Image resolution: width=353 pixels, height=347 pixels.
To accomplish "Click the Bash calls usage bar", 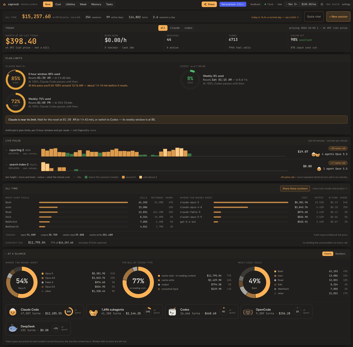I will (x=84, y=202).
